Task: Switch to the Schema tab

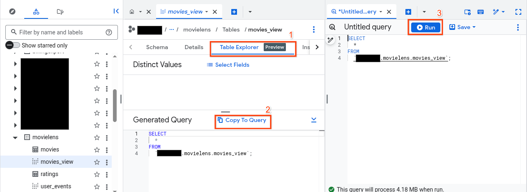Action: tap(157, 47)
